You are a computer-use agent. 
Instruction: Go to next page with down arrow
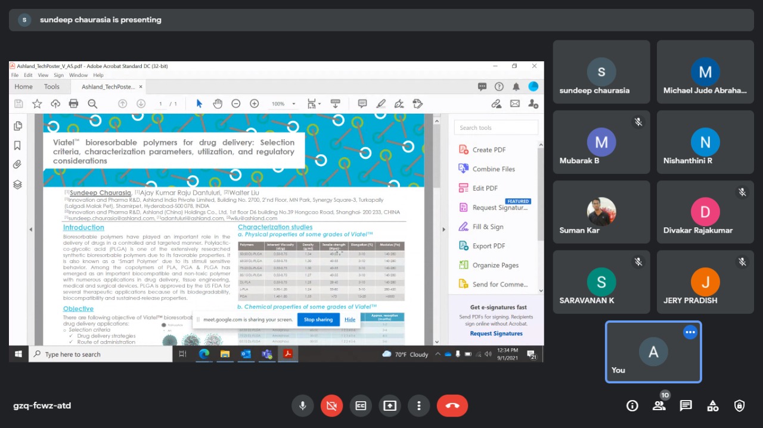(x=141, y=104)
